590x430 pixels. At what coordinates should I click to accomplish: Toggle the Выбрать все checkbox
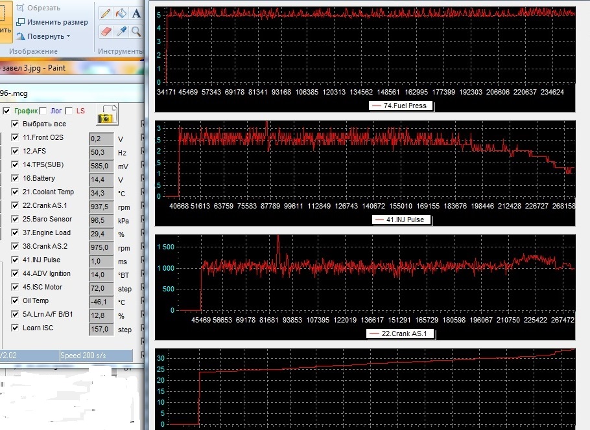[x=15, y=124]
